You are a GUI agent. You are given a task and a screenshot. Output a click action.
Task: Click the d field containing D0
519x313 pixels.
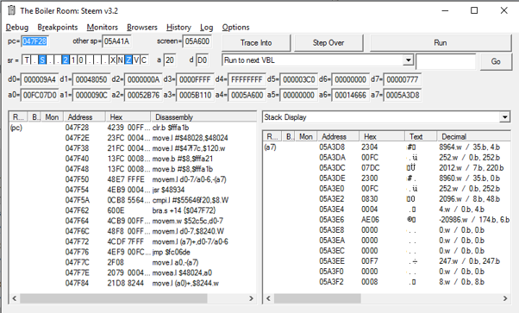202,60
